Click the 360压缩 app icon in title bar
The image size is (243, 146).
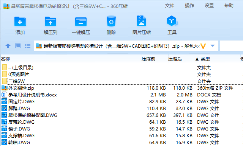coord(6,6)
